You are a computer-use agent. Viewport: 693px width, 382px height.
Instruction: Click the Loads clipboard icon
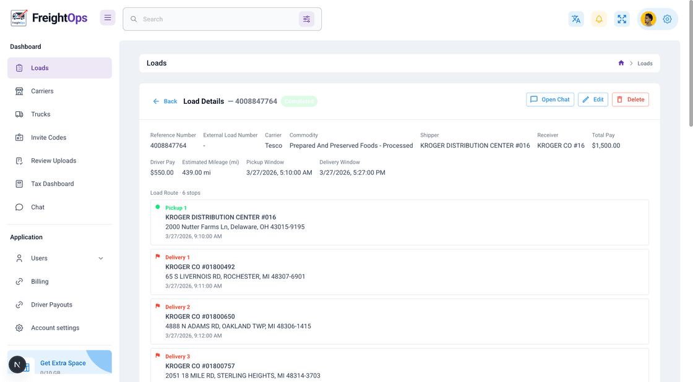[x=19, y=68]
